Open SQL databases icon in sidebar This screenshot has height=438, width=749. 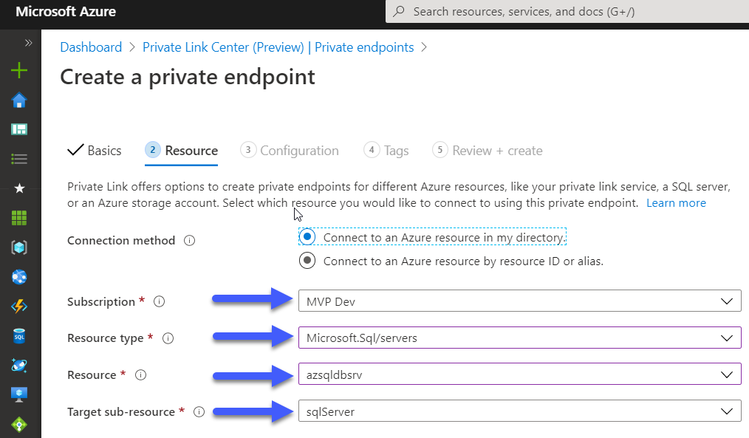pyautogui.click(x=19, y=336)
